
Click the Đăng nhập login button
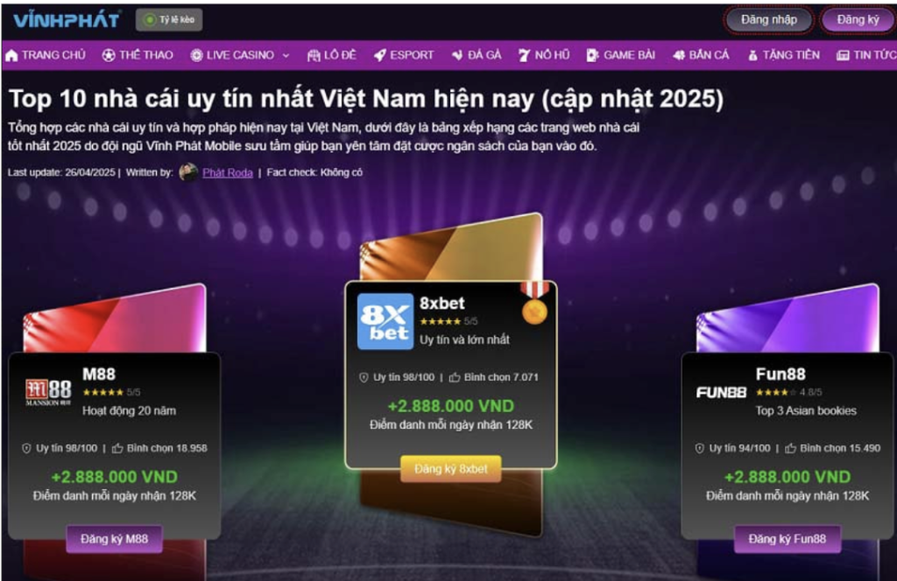tap(769, 20)
